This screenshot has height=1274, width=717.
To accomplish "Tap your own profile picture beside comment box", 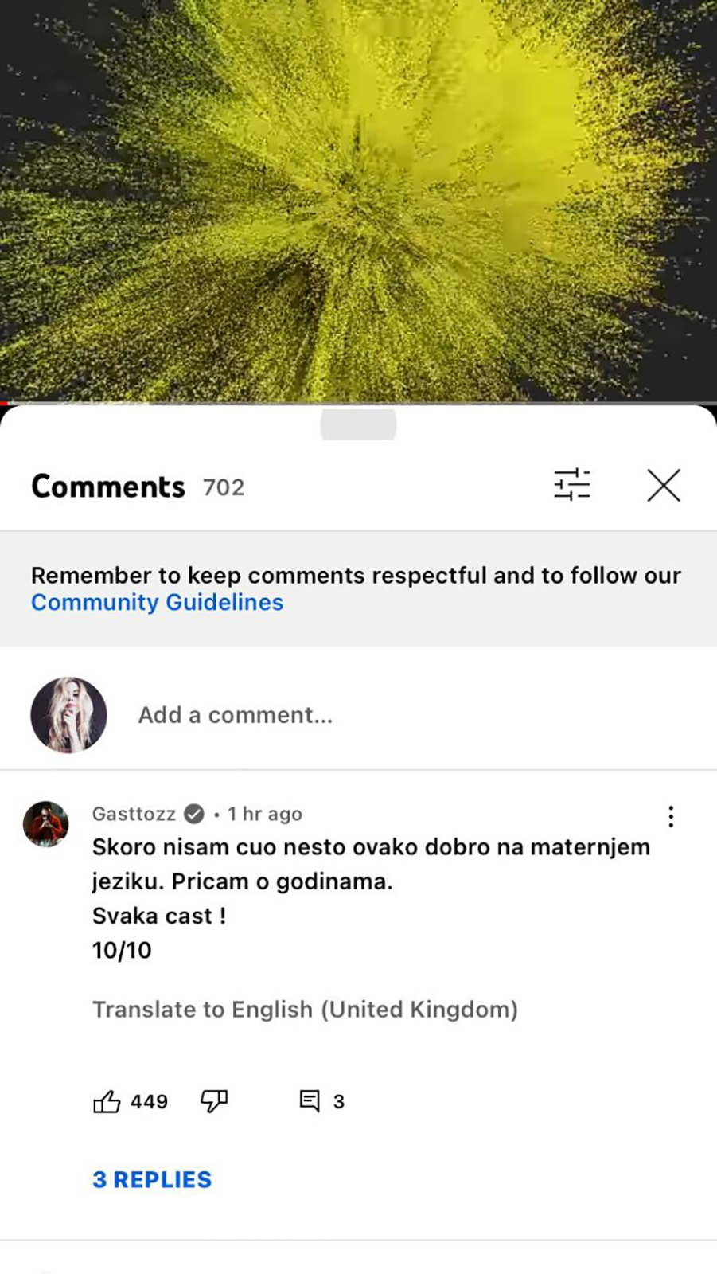I will [x=68, y=715].
